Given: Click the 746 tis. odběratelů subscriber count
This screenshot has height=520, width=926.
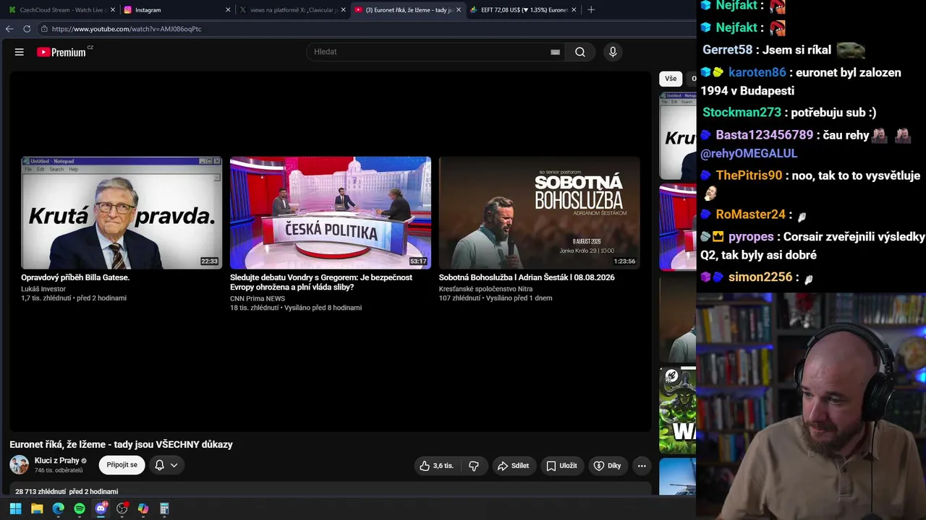Looking at the screenshot, I should pos(59,470).
